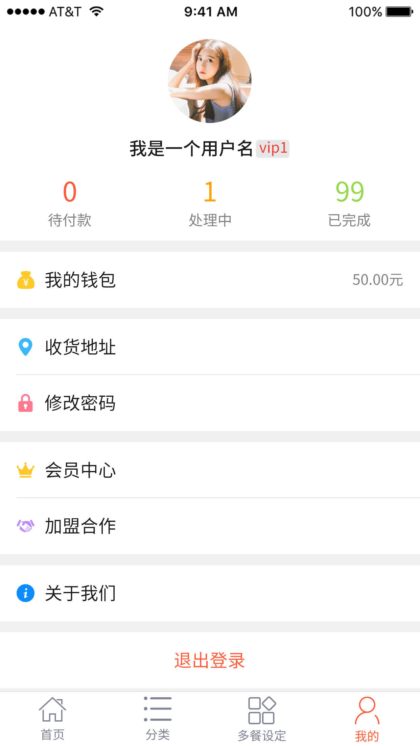
Task: Tap the money bag wallet icon
Action: (x=26, y=280)
